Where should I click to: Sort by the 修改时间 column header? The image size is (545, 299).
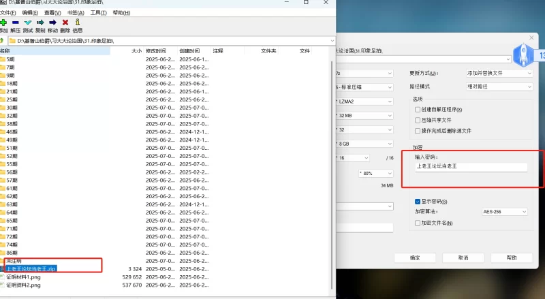tap(160, 51)
